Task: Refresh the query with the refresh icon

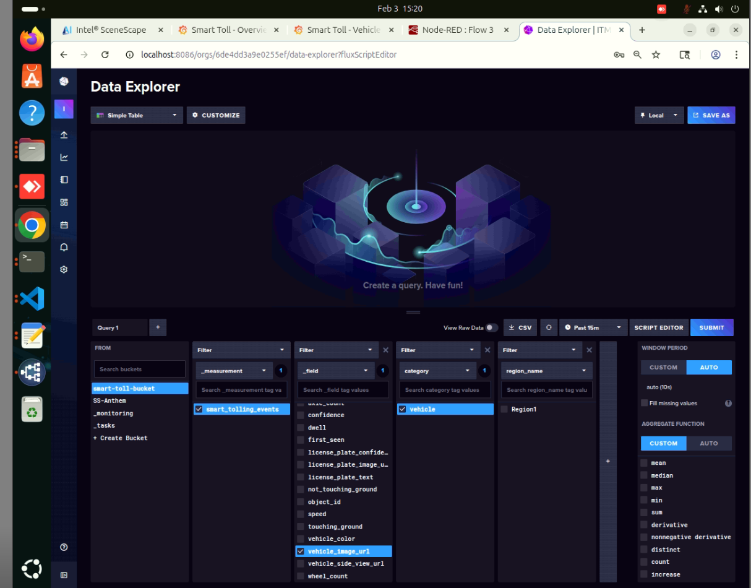Action: click(549, 327)
